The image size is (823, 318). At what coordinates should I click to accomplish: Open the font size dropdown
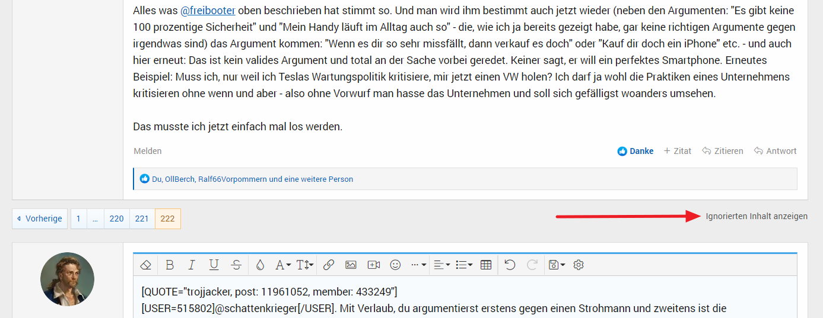pos(304,265)
